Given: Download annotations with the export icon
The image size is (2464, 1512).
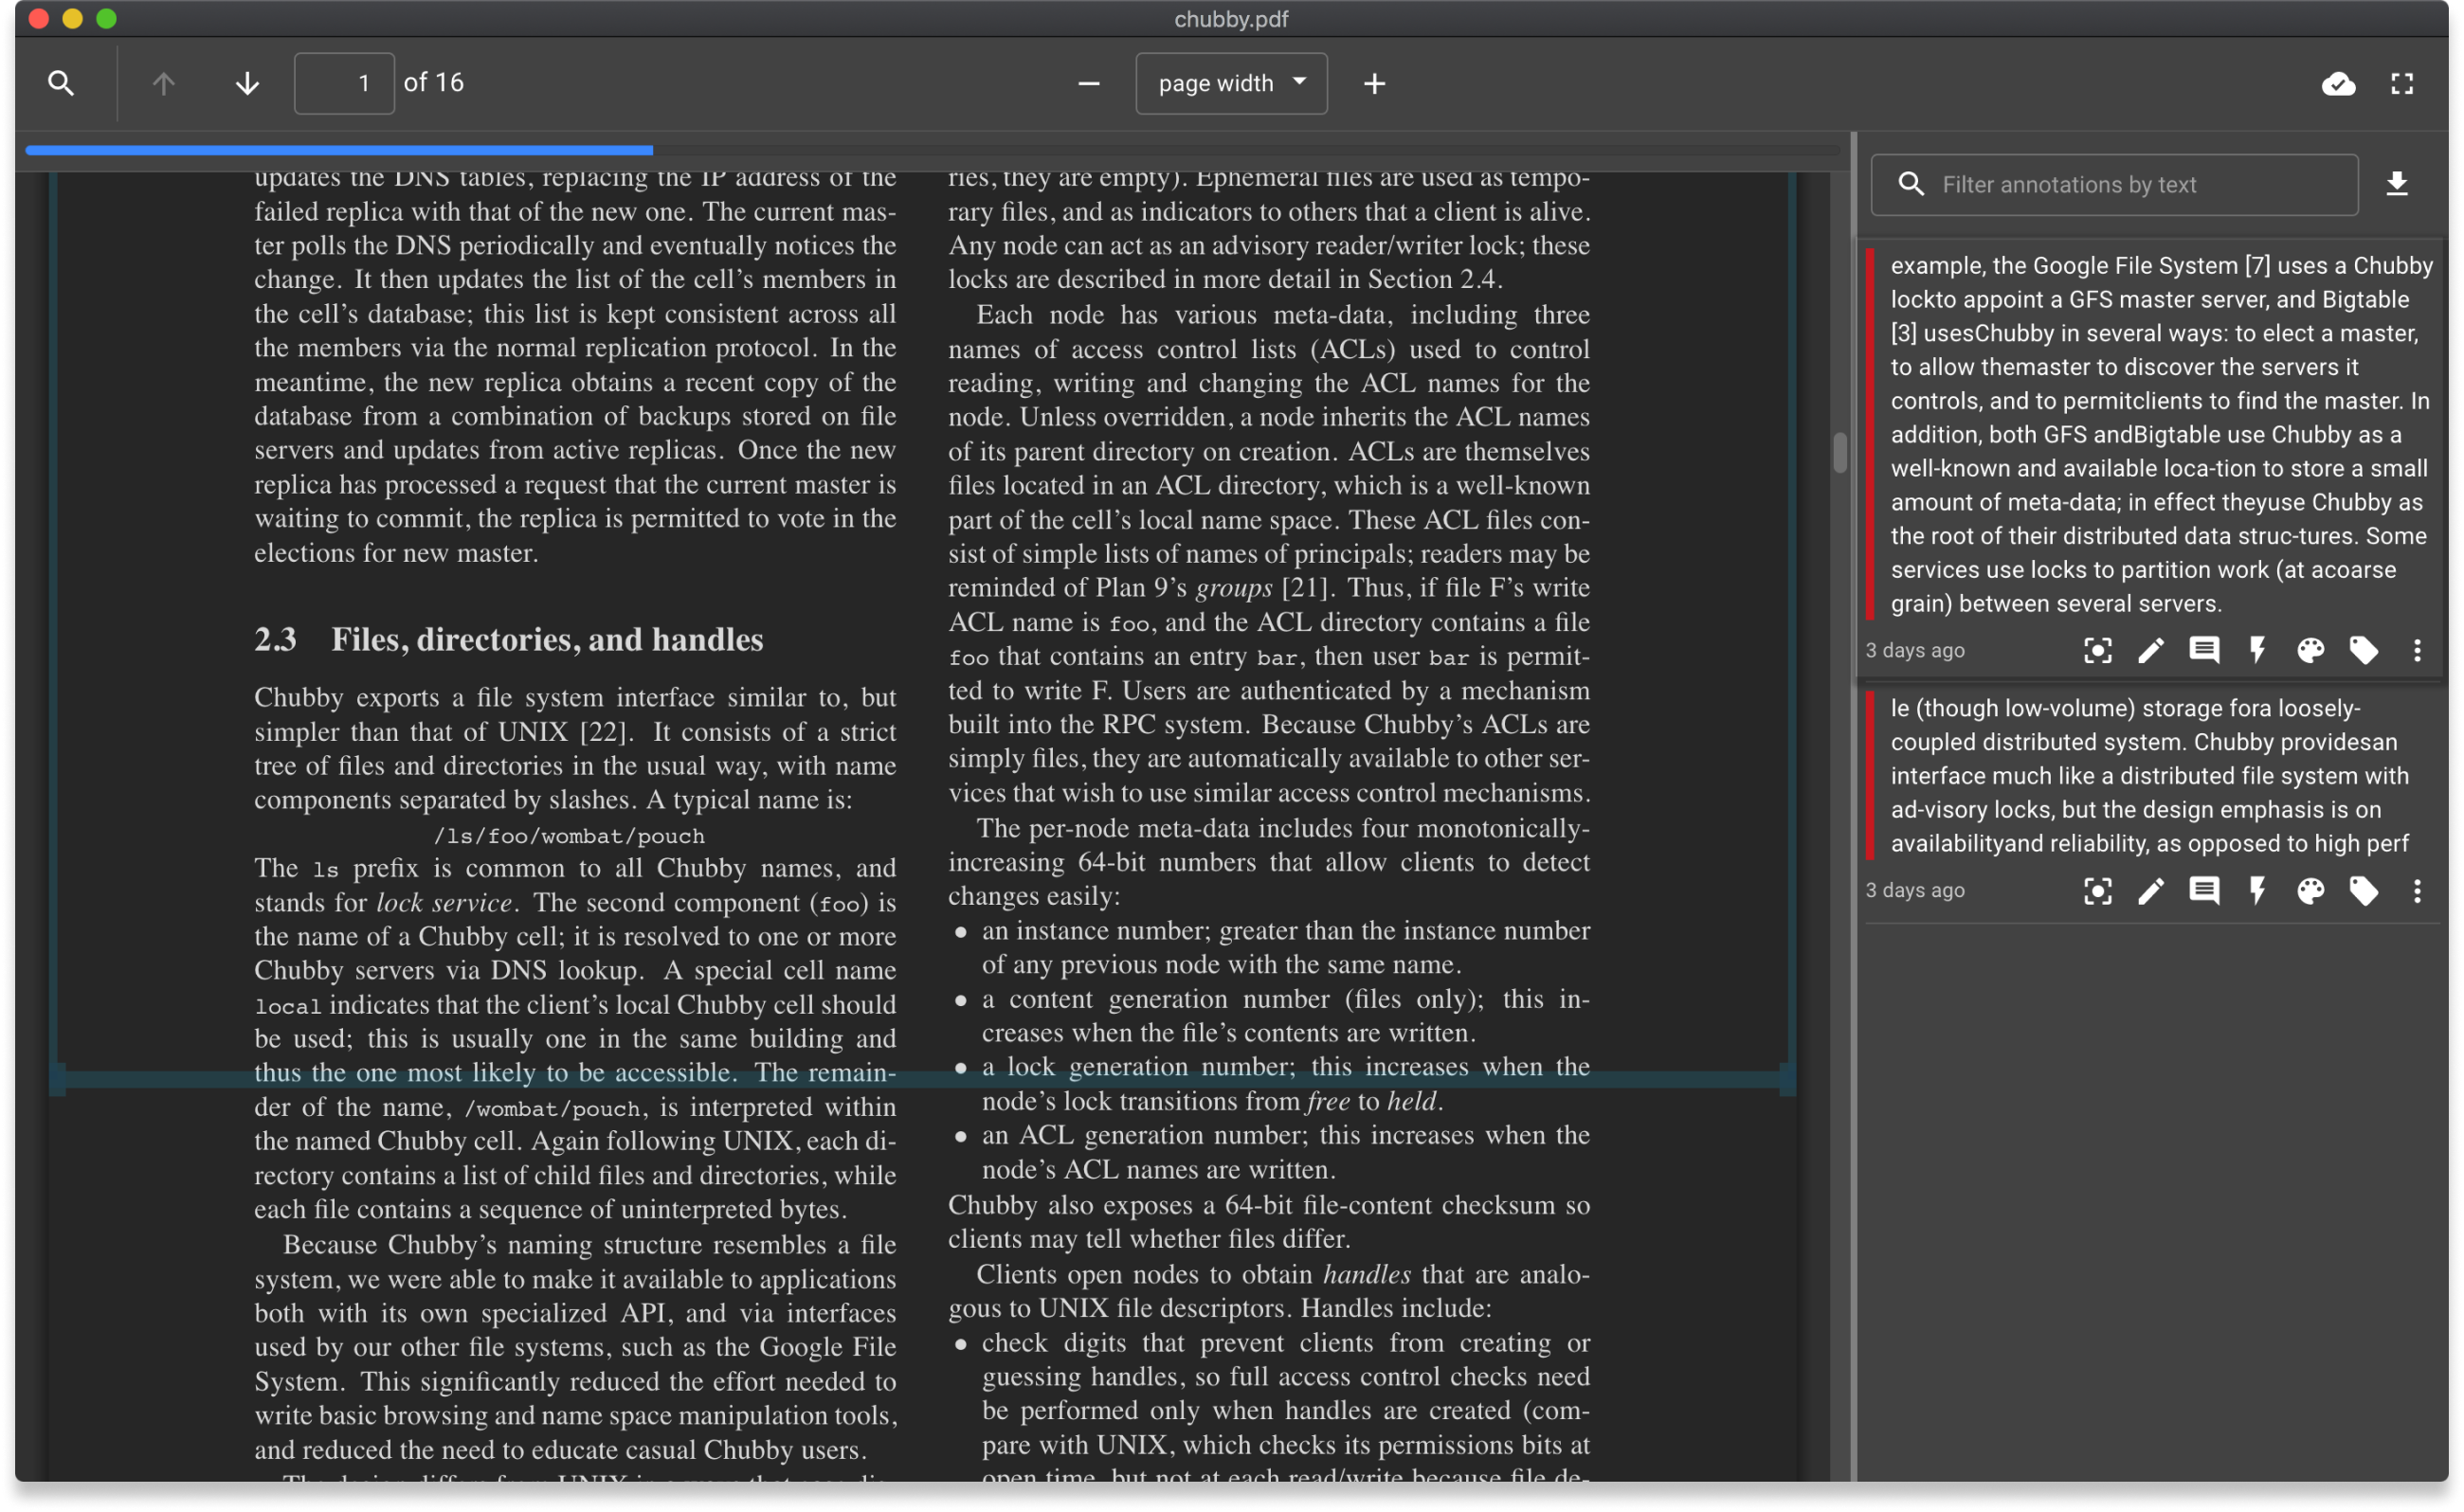Looking at the screenshot, I should (2396, 184).
